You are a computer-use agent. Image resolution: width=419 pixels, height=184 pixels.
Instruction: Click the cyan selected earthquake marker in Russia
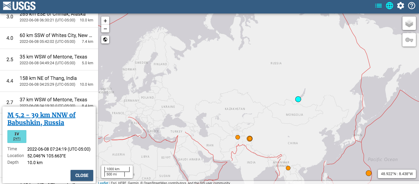298,99
